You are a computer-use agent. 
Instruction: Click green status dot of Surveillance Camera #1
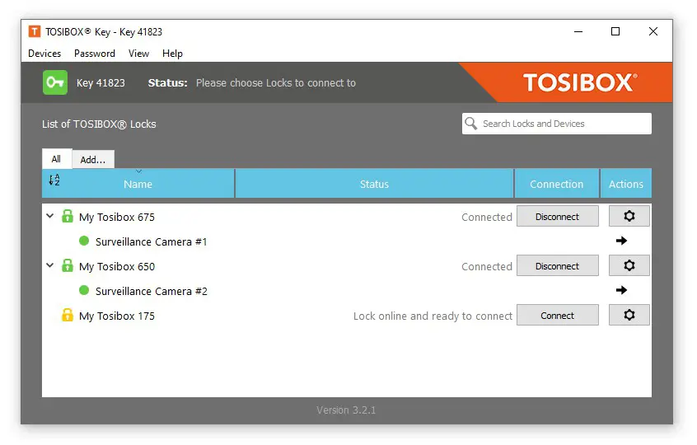pos(83,241)
